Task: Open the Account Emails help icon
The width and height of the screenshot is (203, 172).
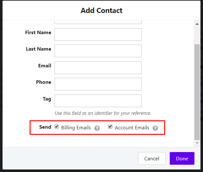Action: pyautogui.click(x=155, y=128)
